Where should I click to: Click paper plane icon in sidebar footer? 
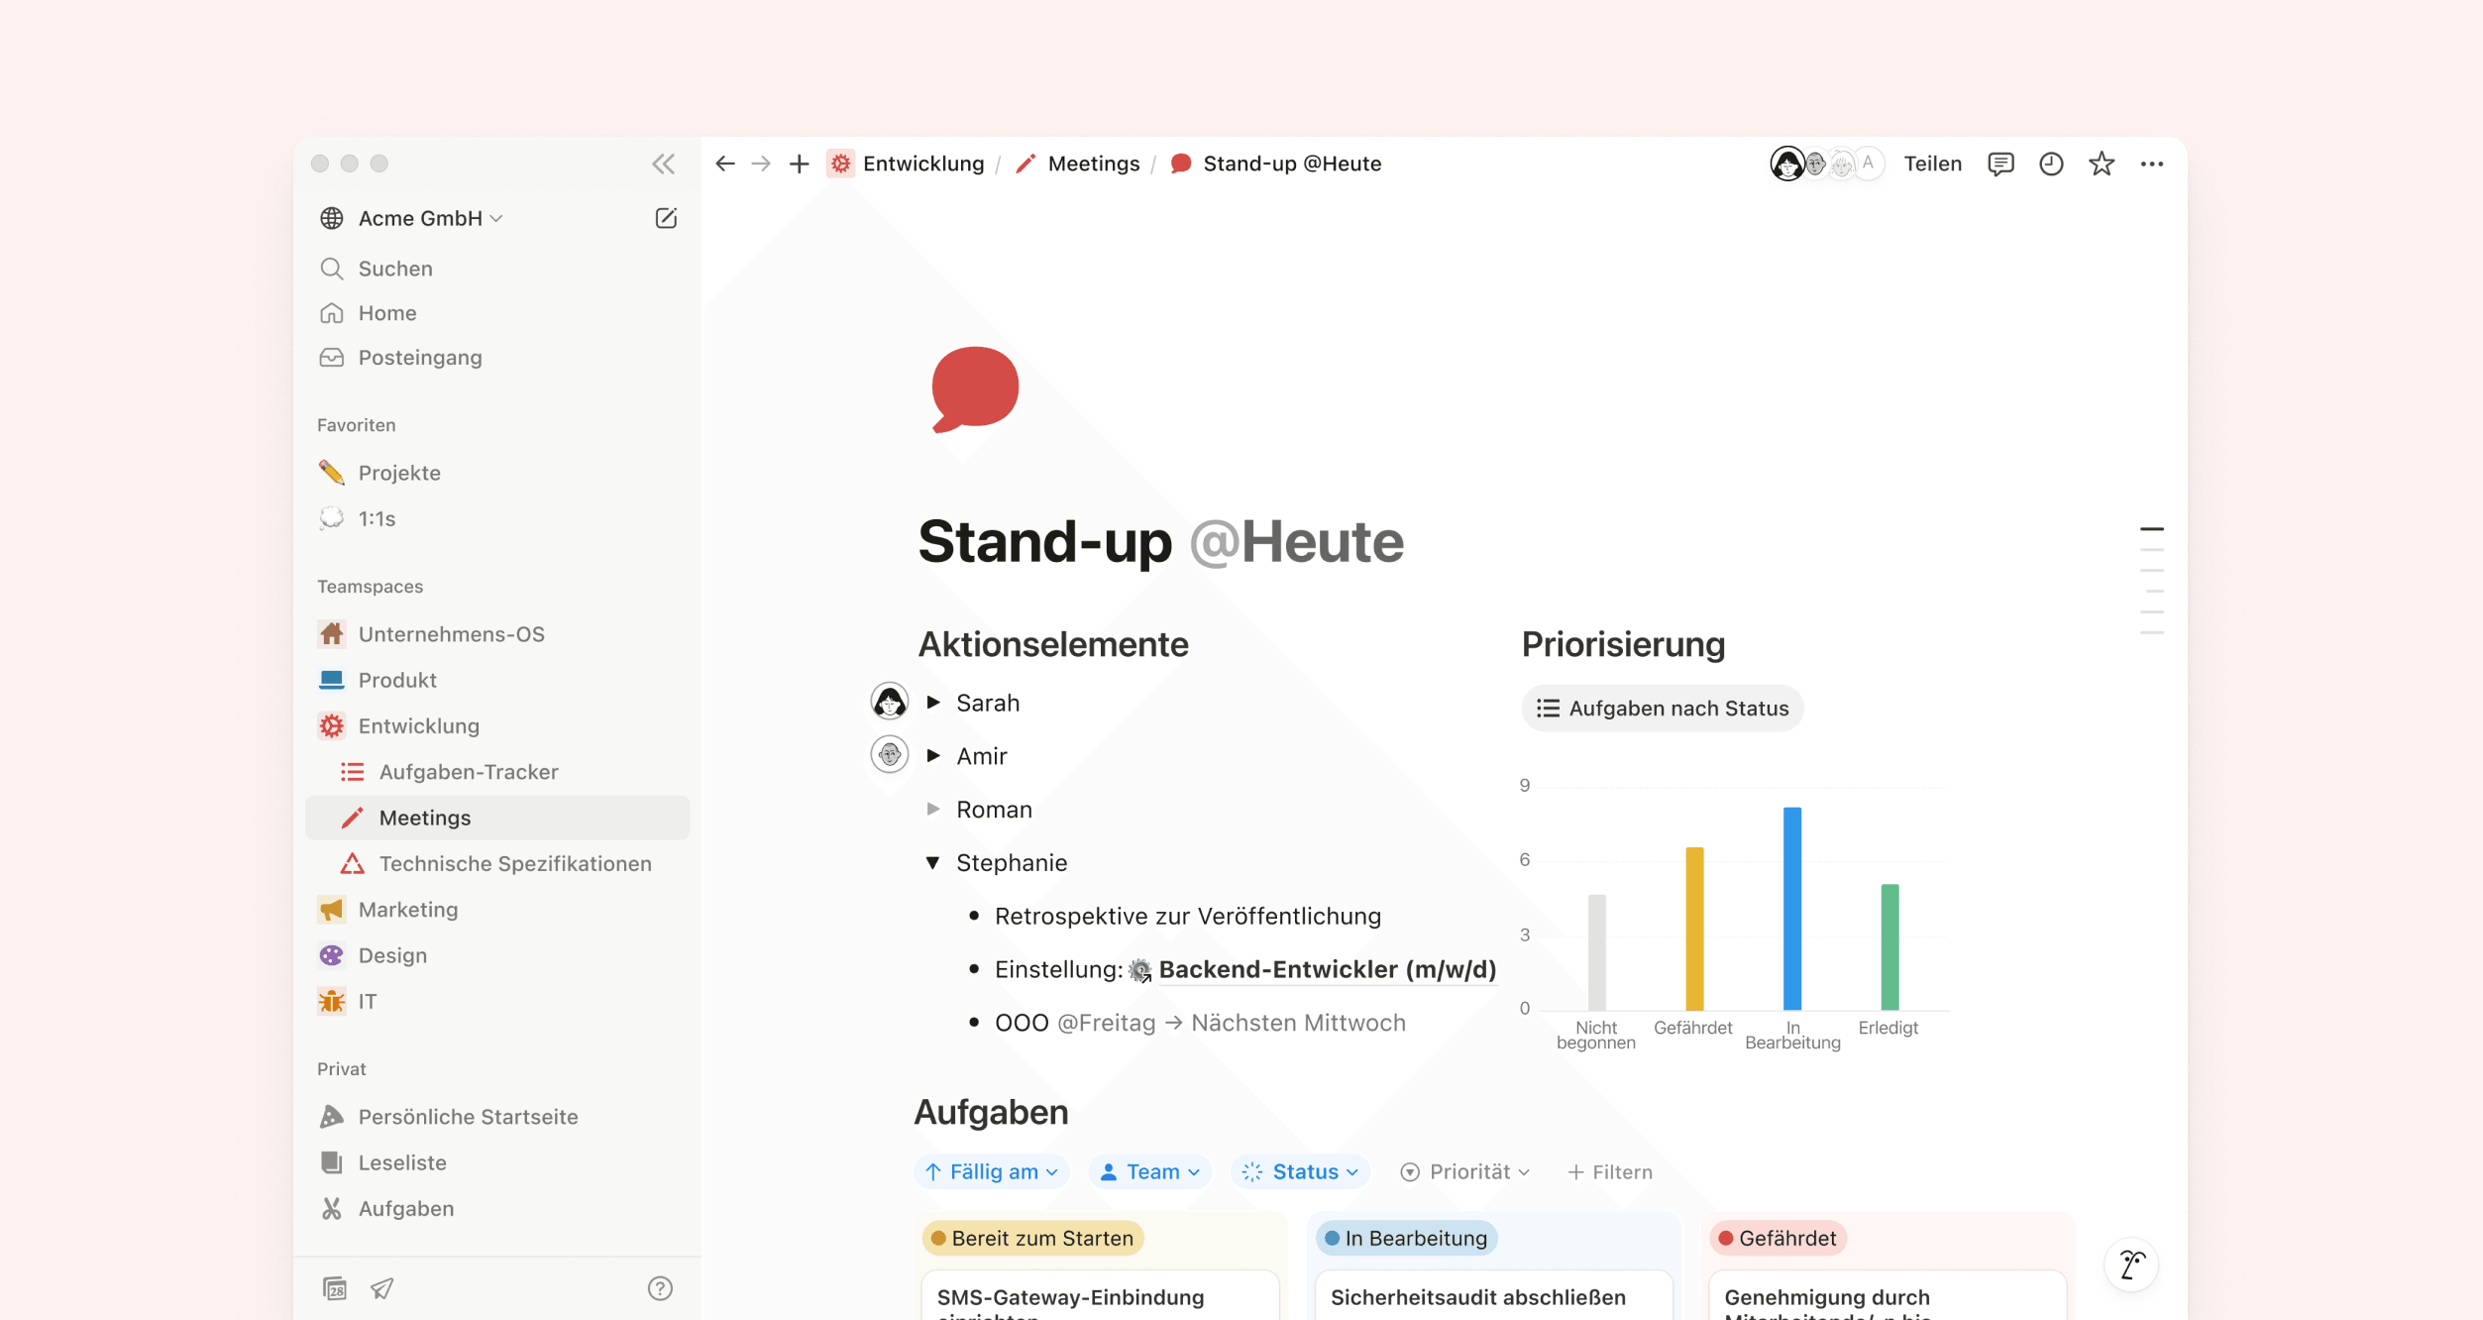point(382,1288)
